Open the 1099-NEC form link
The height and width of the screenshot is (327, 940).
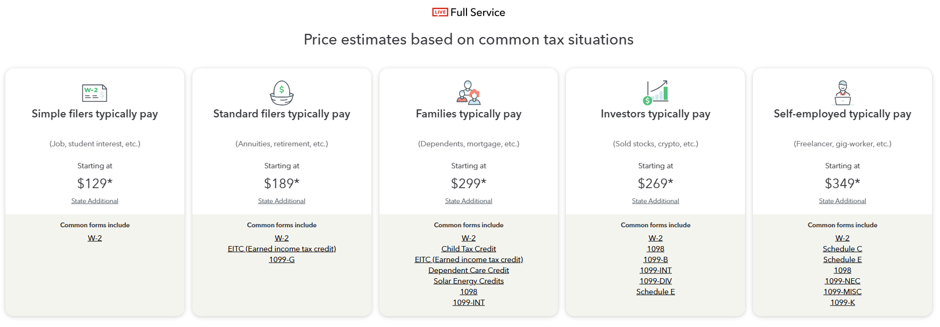(x=842, y=281)
